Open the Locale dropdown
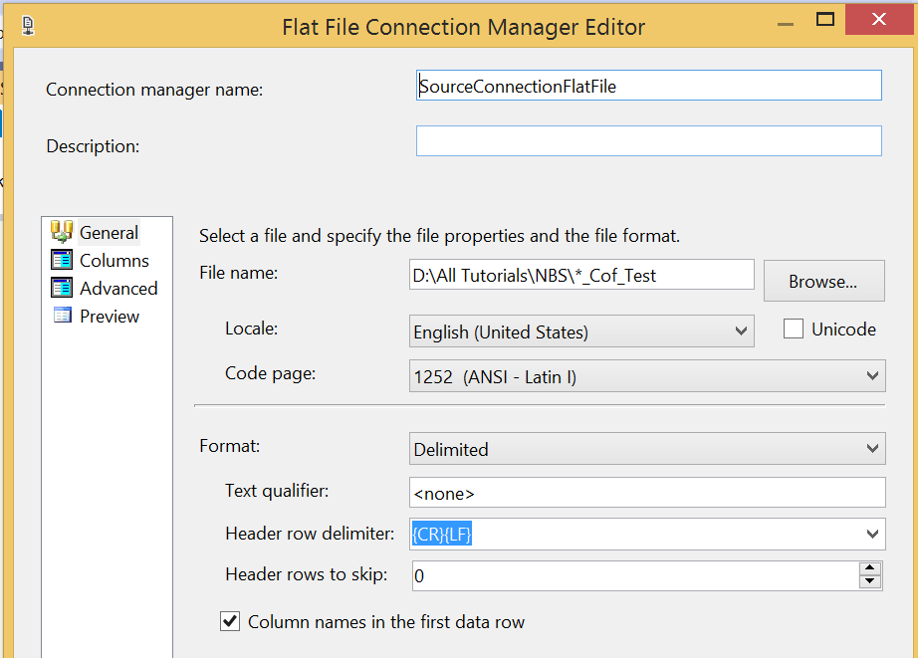Viewport: 918px width, 658px height. click(x=741, y=330)
